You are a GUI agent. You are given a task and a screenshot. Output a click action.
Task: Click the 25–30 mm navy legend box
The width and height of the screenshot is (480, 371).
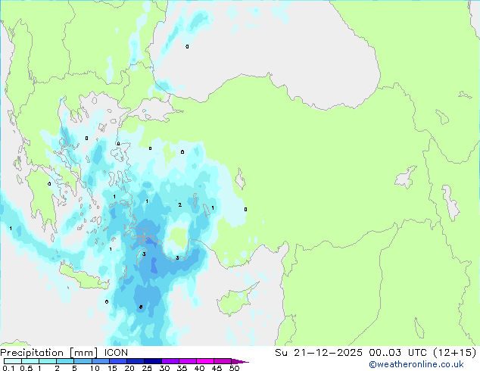click(153, 361)
